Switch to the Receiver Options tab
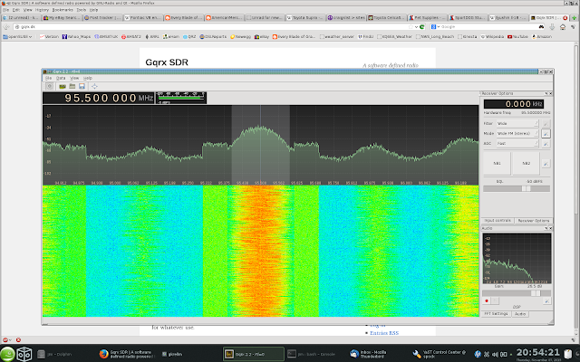The width and height of the screenshot is (580, 362). (534, 221)
